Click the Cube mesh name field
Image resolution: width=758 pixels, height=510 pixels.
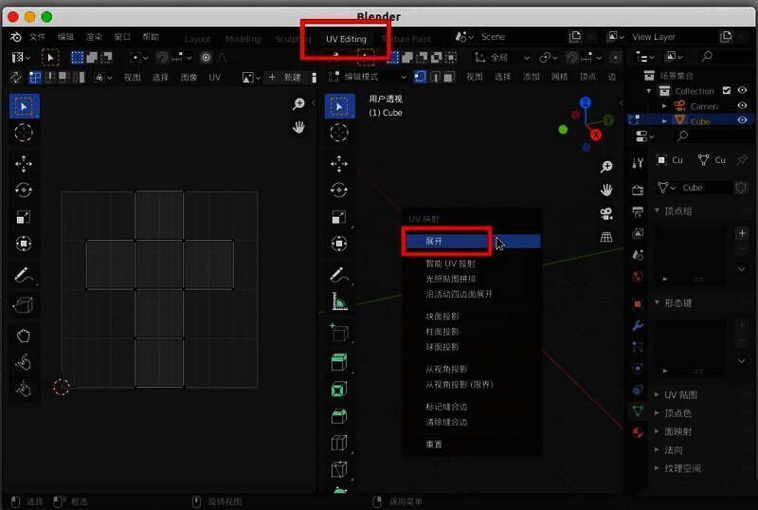point(704,188)
